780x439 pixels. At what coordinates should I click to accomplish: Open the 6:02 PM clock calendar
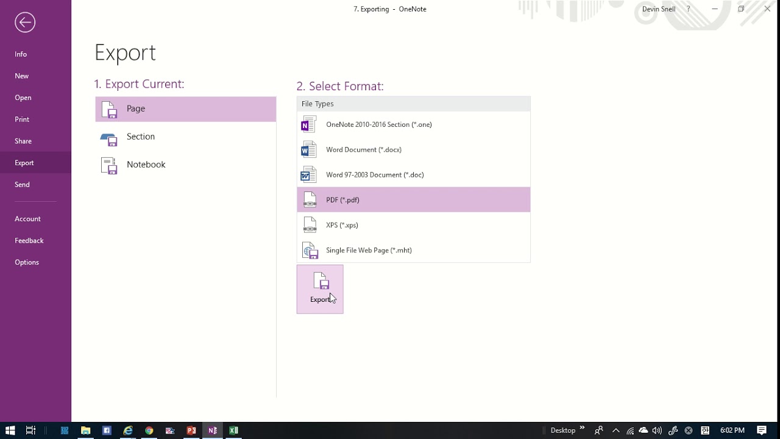tap(732, 430)
